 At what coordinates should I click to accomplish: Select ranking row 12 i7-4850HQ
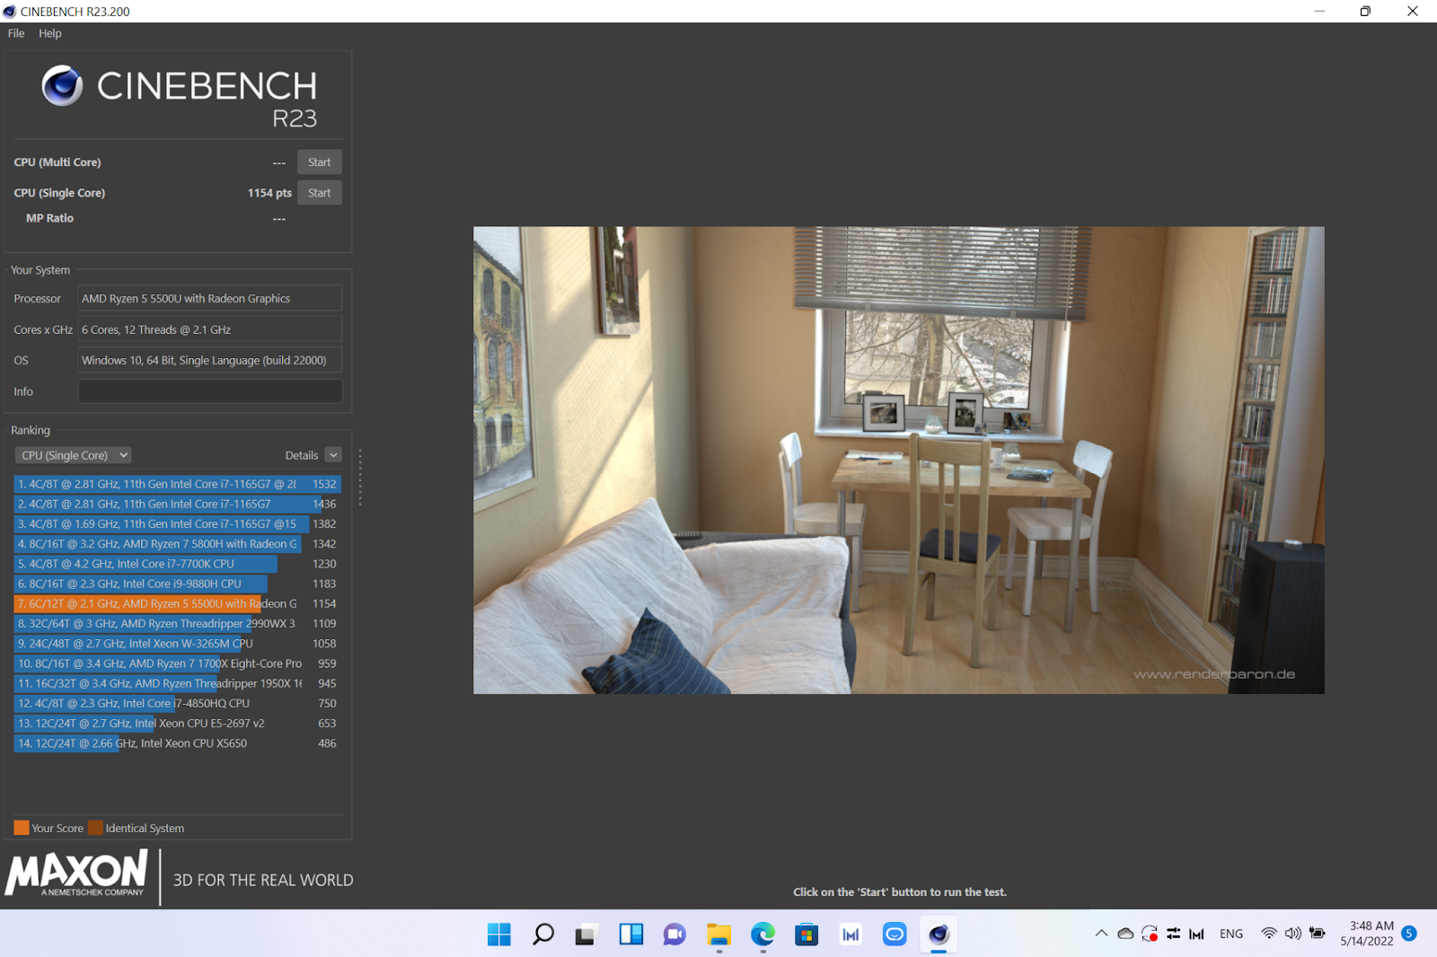tap(177, 703)
